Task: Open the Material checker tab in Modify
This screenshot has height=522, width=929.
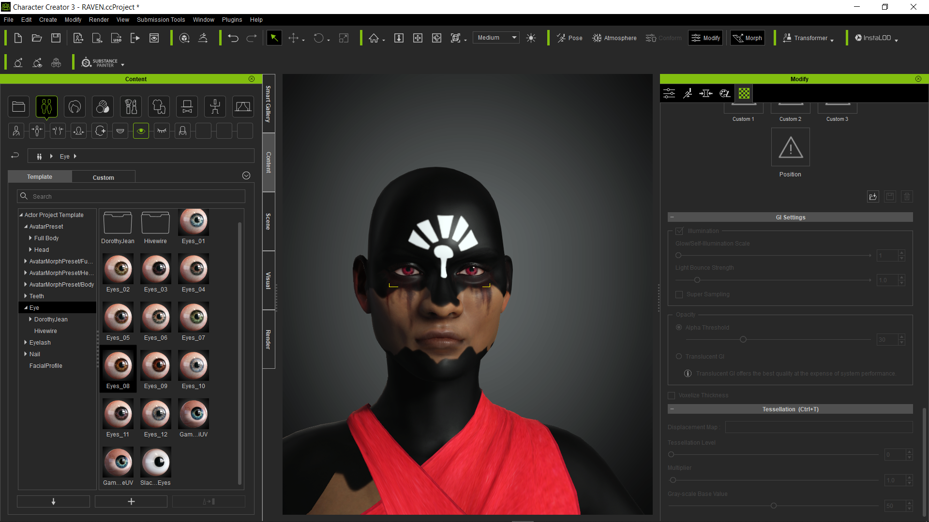Action: (x=744, y=93)
